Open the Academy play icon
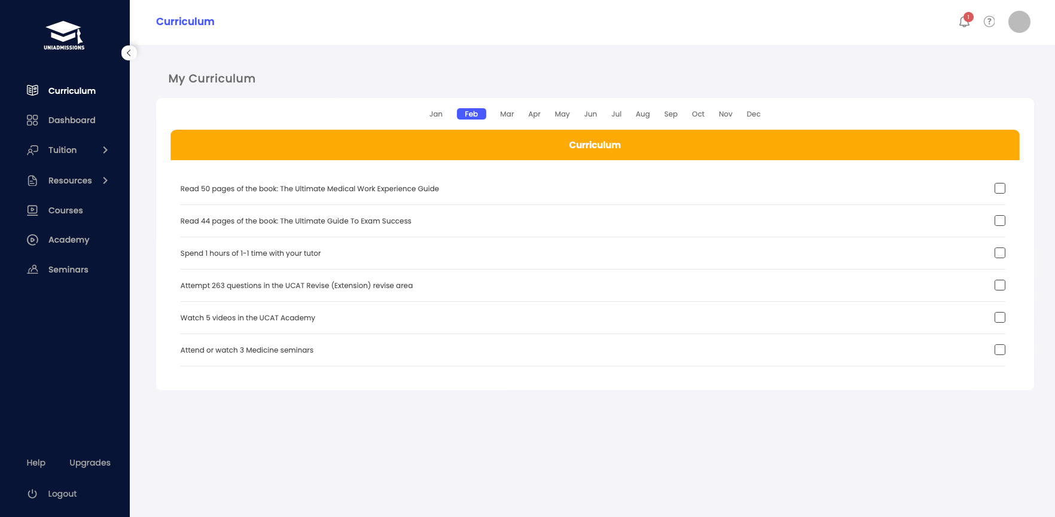The width and height of the screenshot is (1055, 517). pos(32,240)
